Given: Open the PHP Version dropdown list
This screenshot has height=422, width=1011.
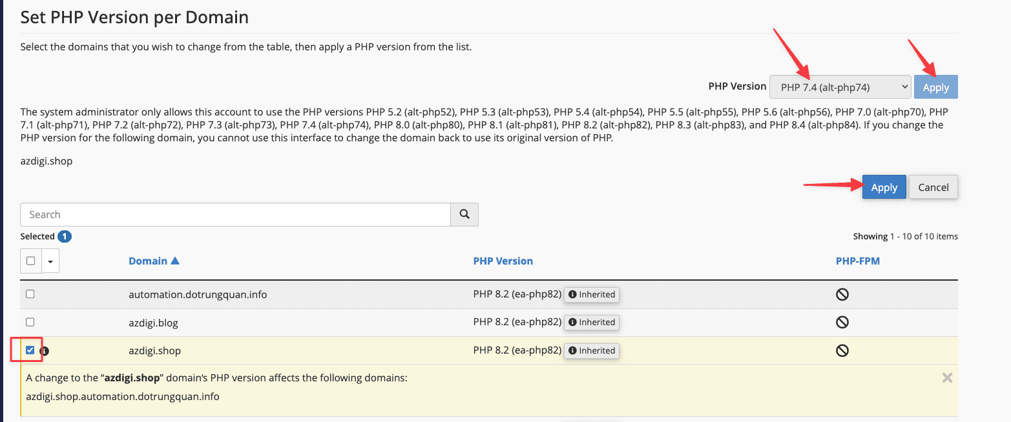Looking at the screenshot, I should pos(839,86).
